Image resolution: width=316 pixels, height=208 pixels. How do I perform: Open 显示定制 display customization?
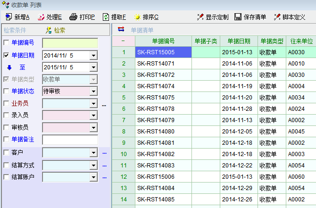(200, 17)
